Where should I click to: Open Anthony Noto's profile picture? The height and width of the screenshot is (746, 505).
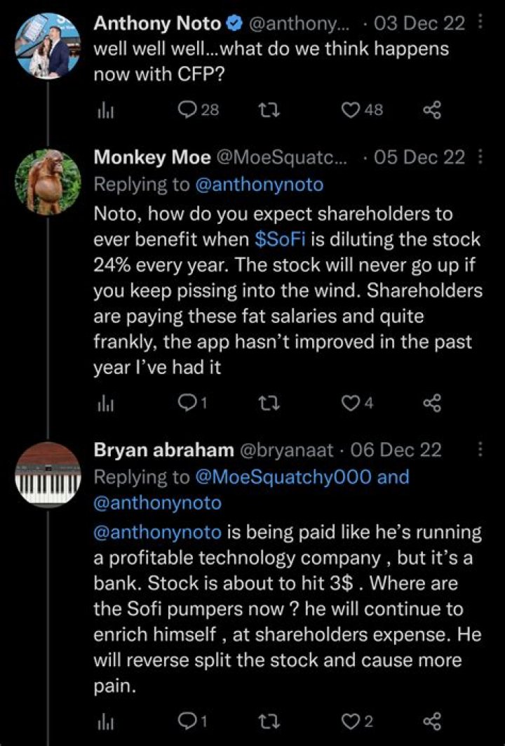(x=48, y=46)
